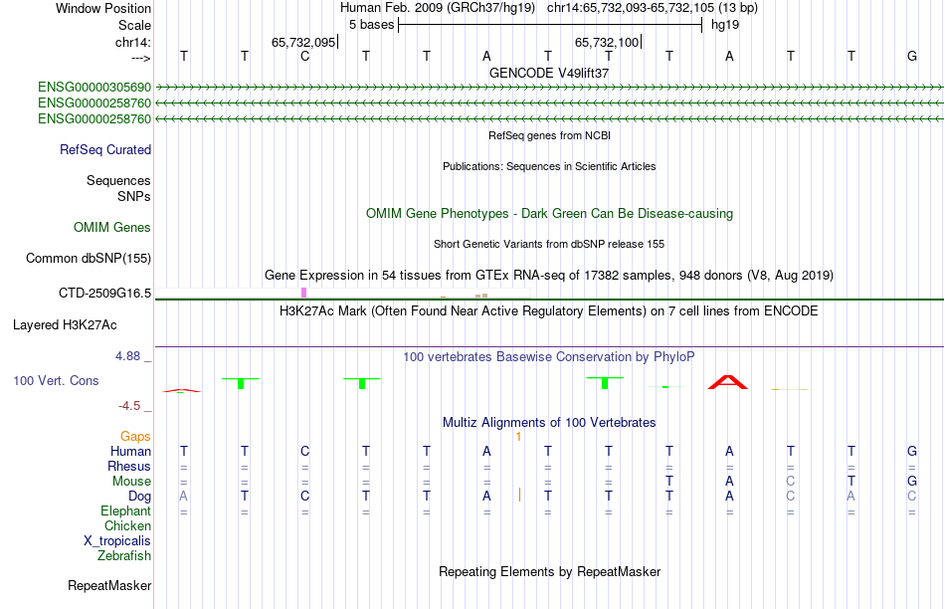Click the 100 Vert. Cons track label
This screenshot has width=945, height=609.
coord(56,380)
